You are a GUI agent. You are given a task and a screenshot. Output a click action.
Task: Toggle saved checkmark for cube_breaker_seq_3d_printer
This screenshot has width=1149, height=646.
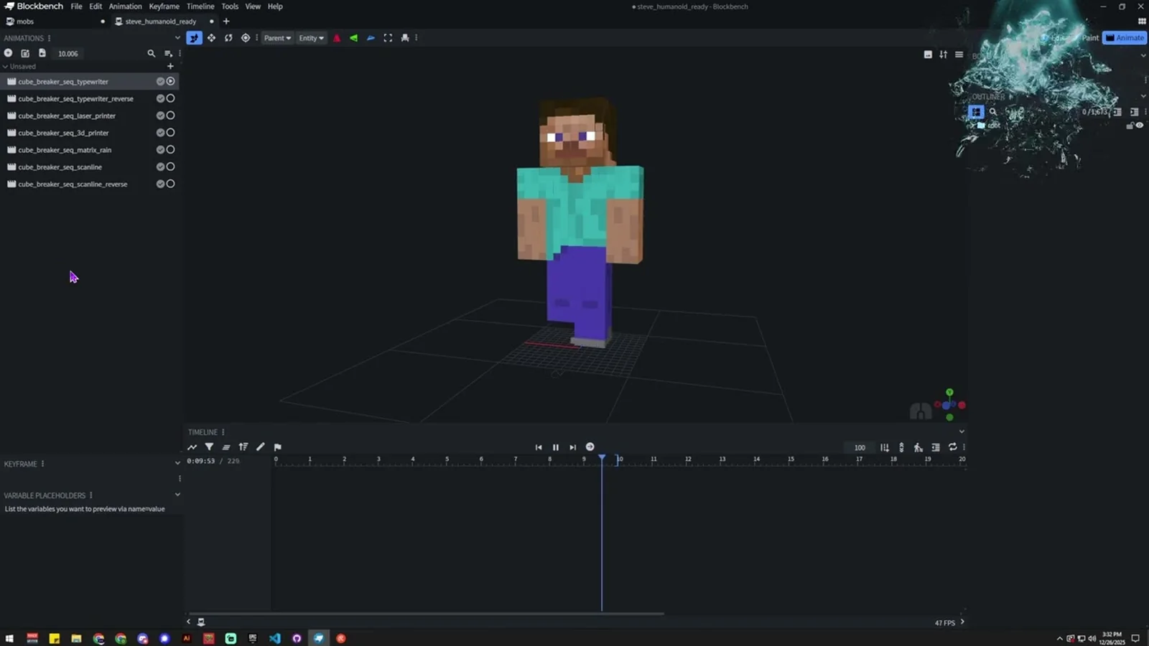point(161,133)
